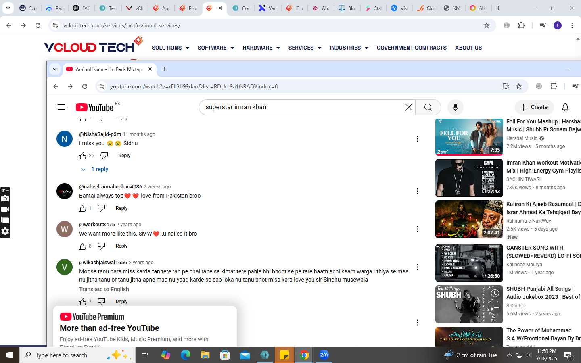Open SHUBH Punjabi All Songs thumbnail
581x363 pixels.
[469, 304]
